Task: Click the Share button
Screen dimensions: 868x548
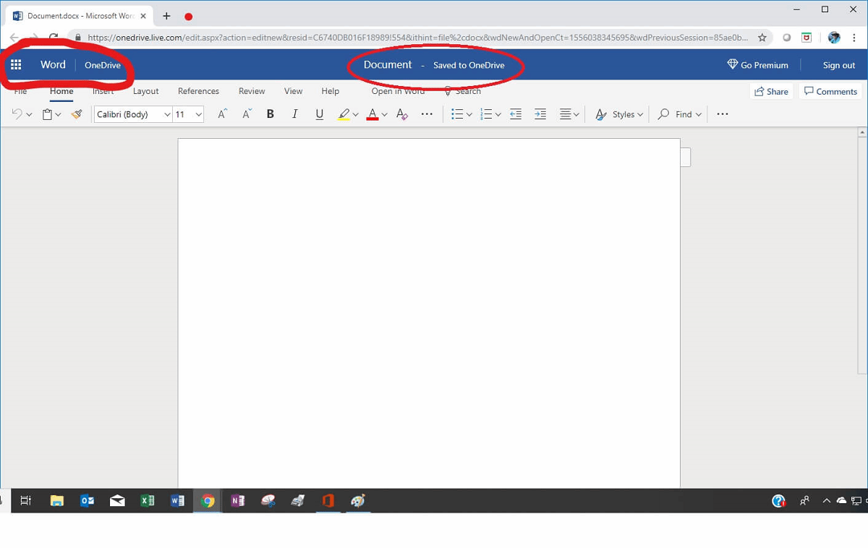Action: coord(771,91)
